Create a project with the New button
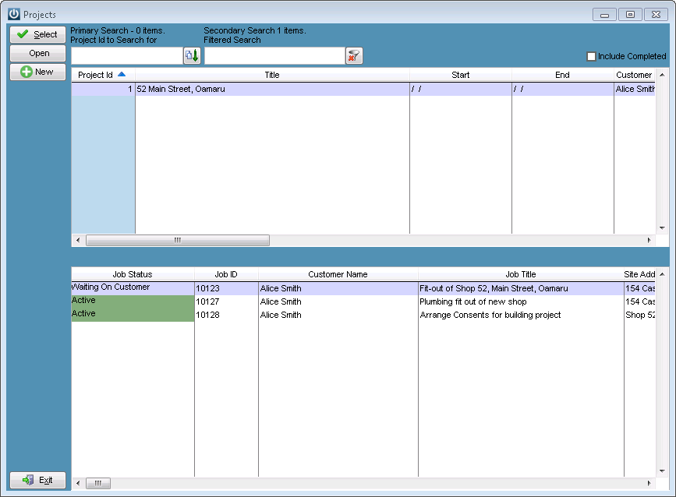The width and height of the screenshot is (676, 497). pyautogui.click(x=38, y=72)
